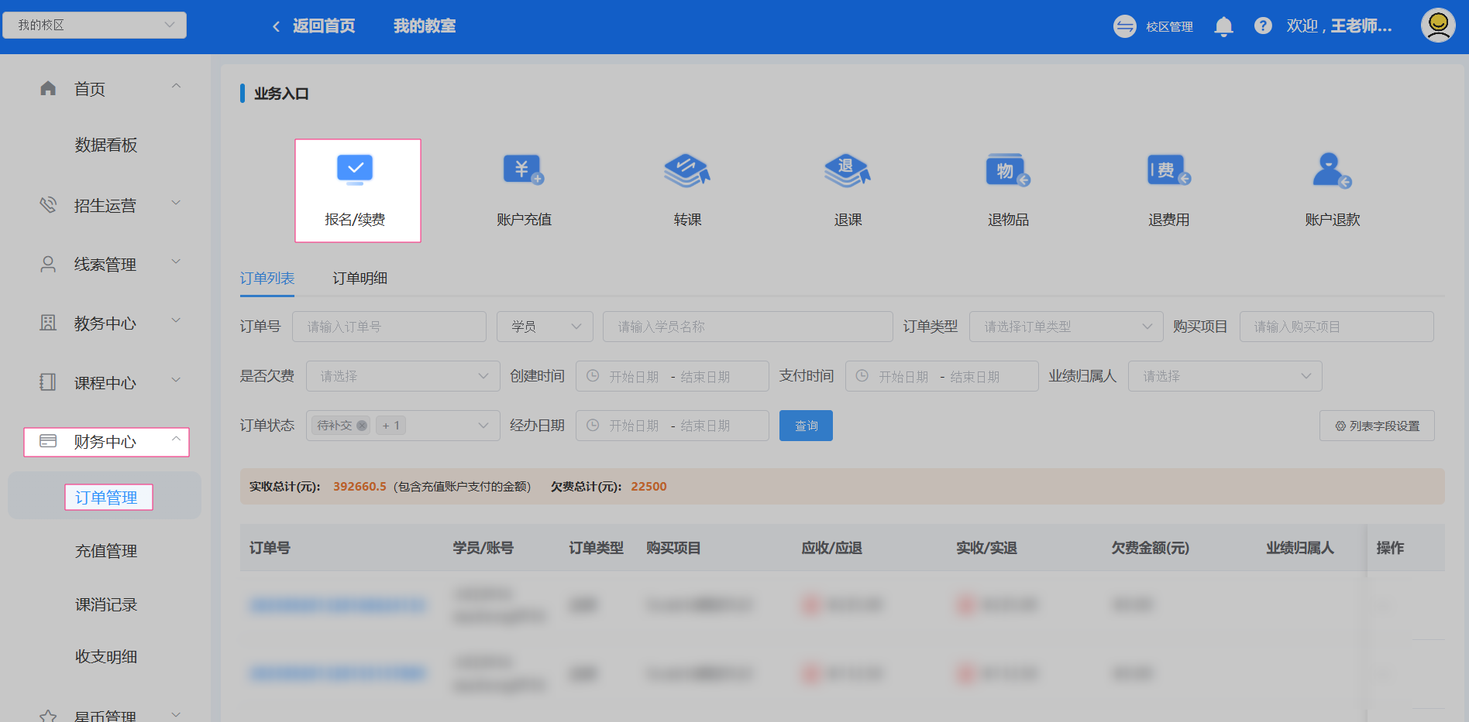Screen dimensions: 1469x722
Task: Click the help question mark icon
Action: 1263,26
